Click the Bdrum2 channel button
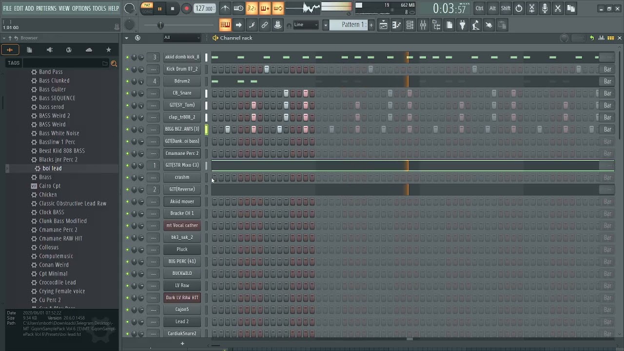The width and height of the screenshot is (624, 351). coord(182,81)
